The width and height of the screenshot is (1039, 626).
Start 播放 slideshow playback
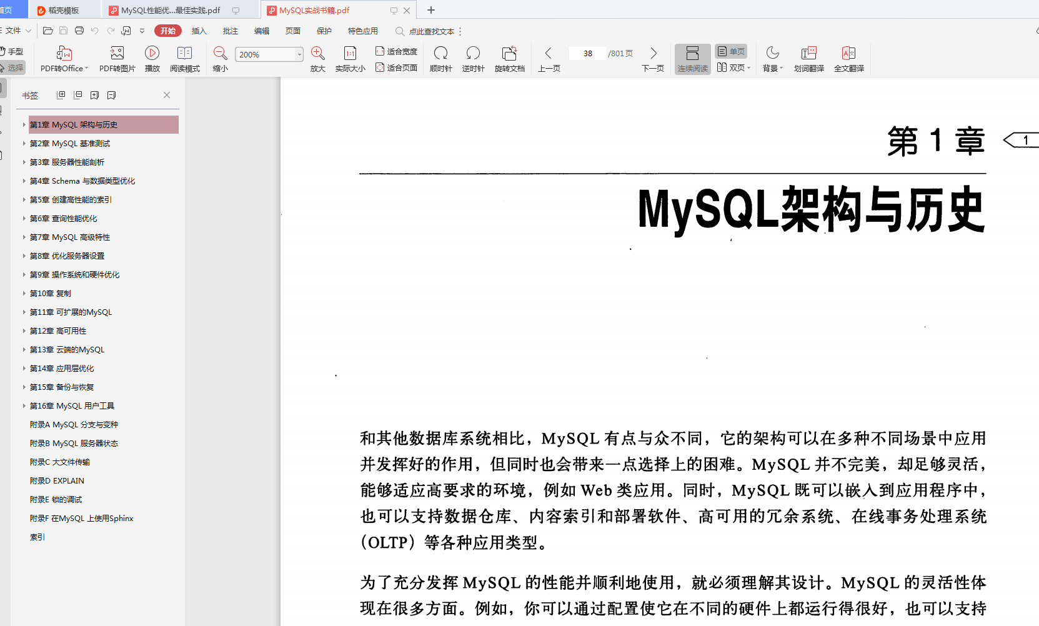(152, 59)
